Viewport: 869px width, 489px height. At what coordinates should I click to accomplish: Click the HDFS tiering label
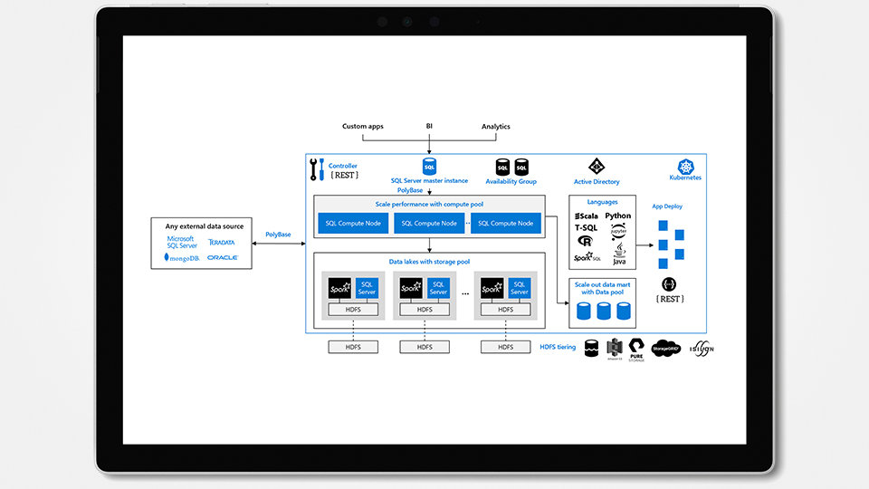[558, 348]
